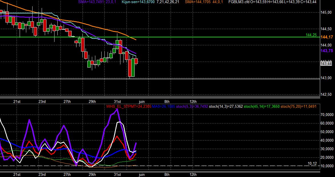Click the juin label under the price chart

(142, 101)
